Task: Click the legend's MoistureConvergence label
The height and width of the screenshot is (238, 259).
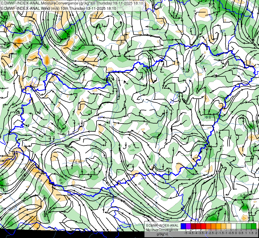Action: (162, 230)
